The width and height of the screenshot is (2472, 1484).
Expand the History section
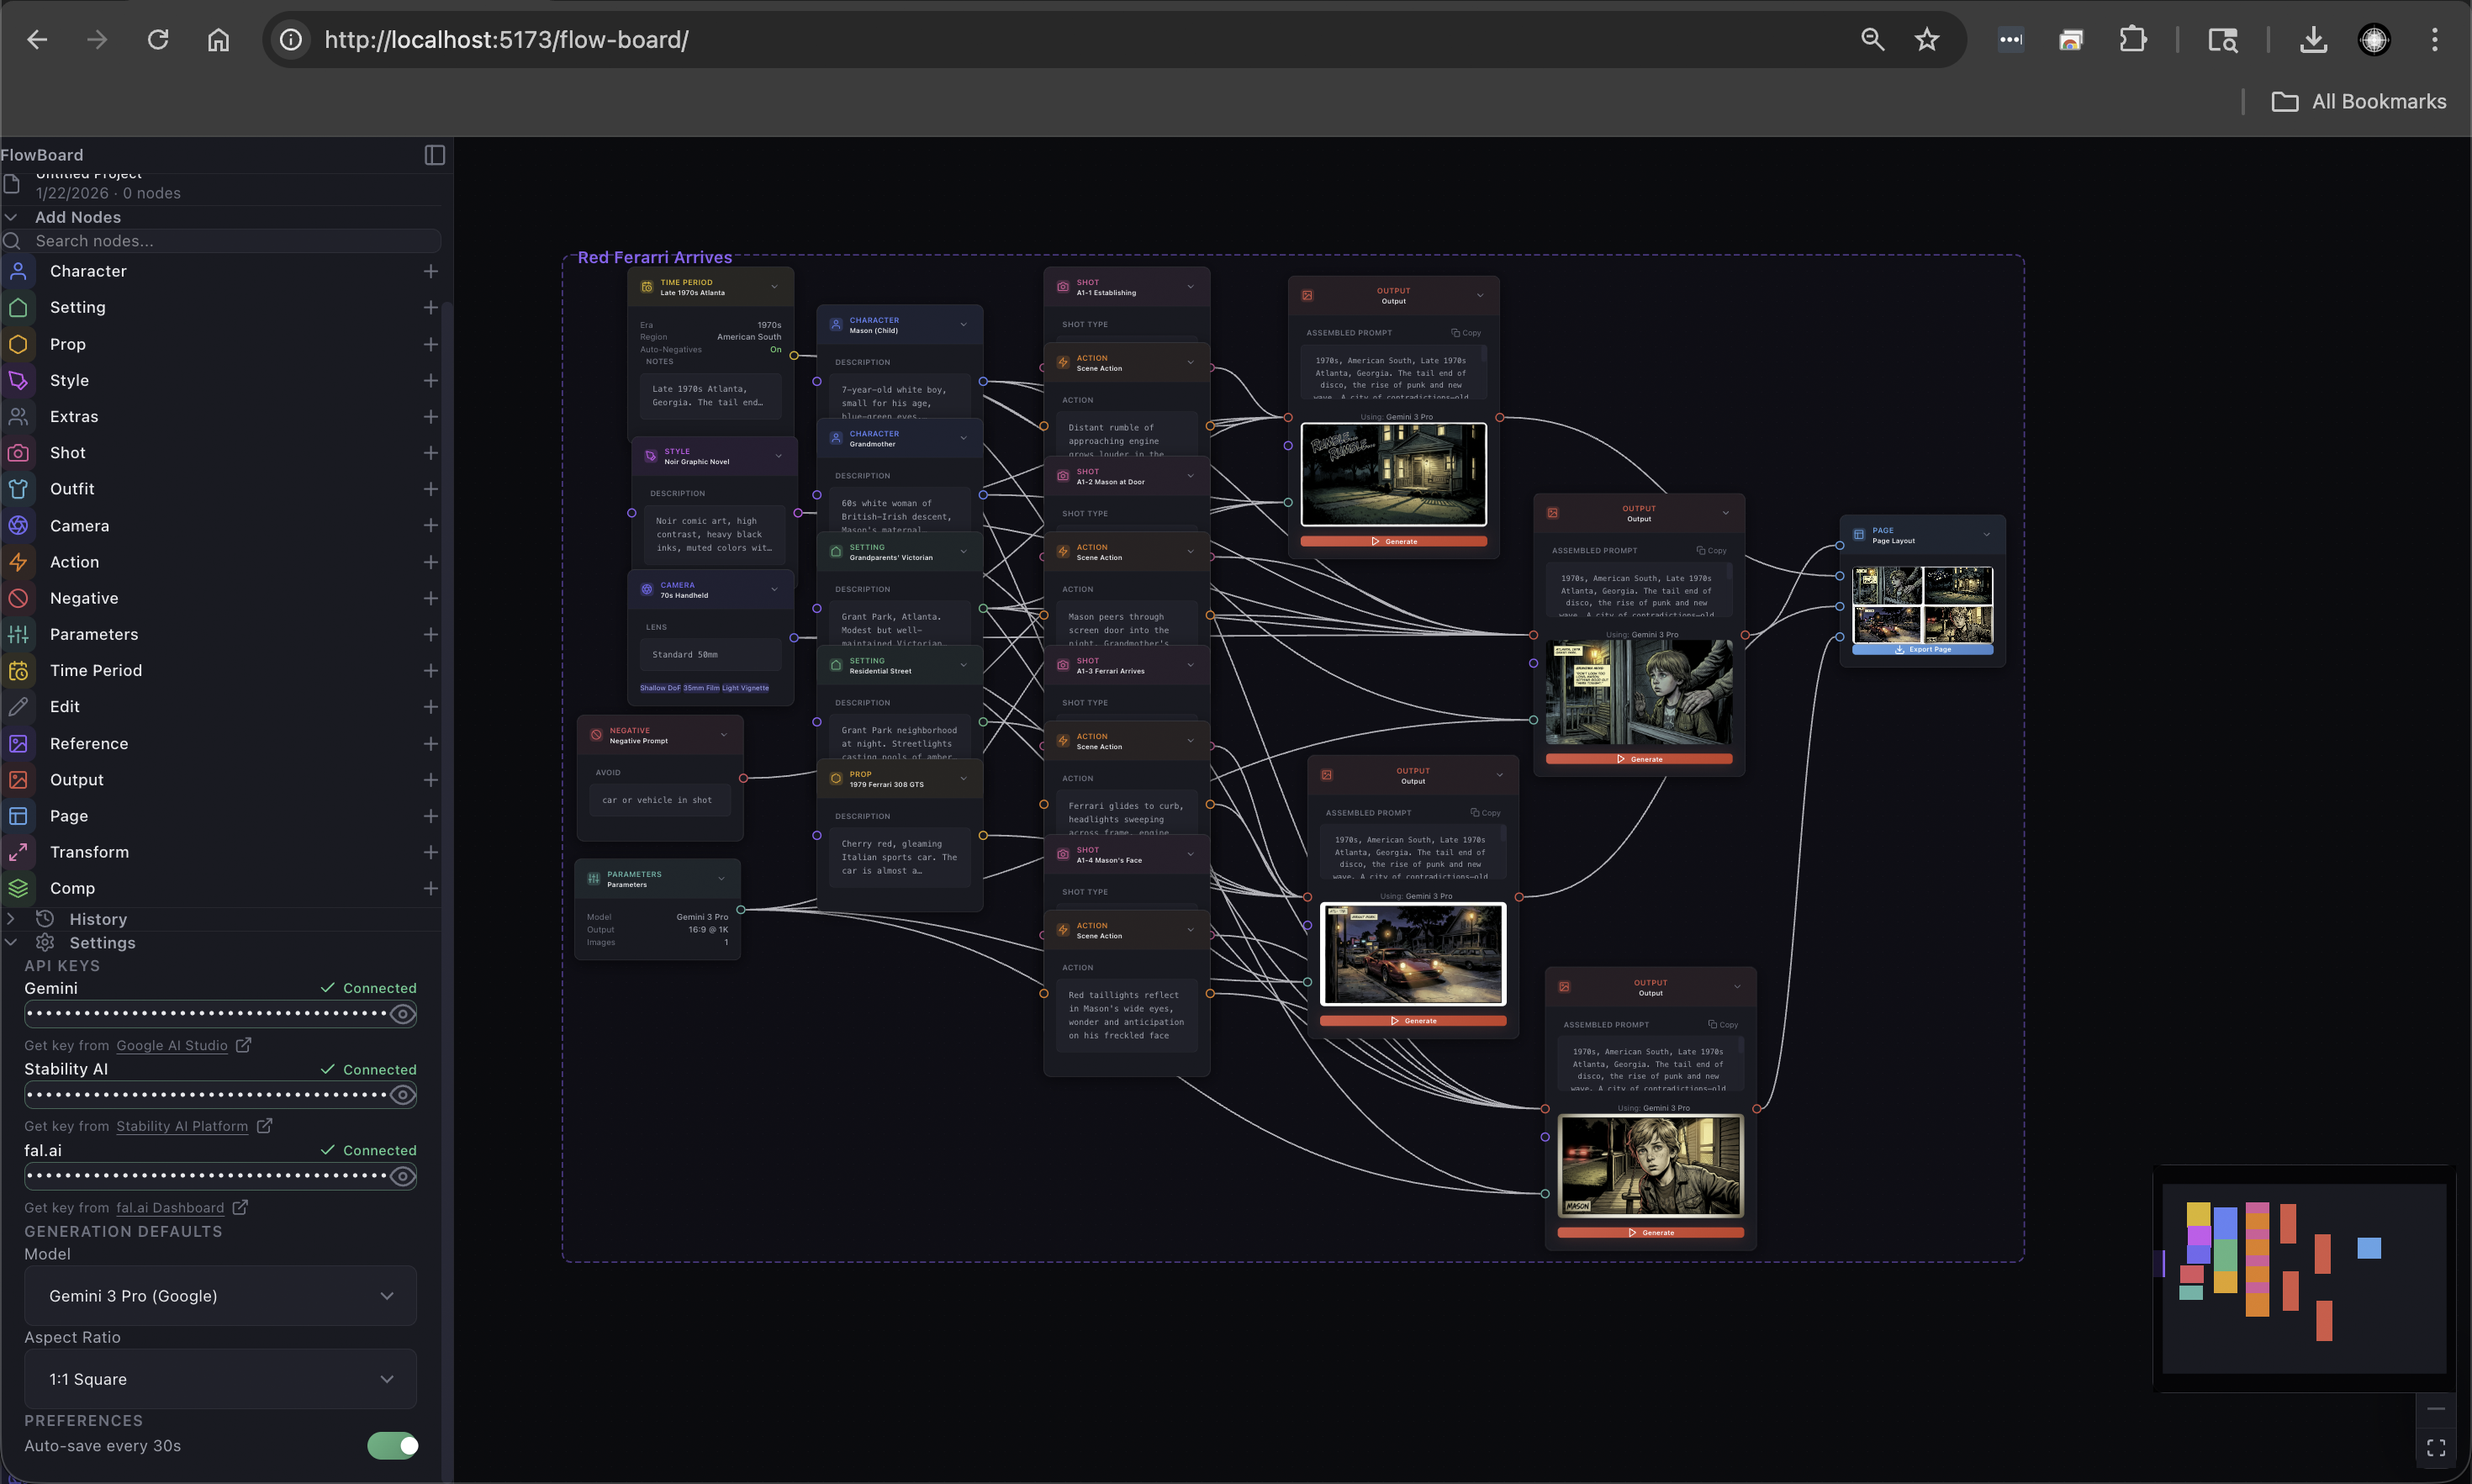[11, 919]
